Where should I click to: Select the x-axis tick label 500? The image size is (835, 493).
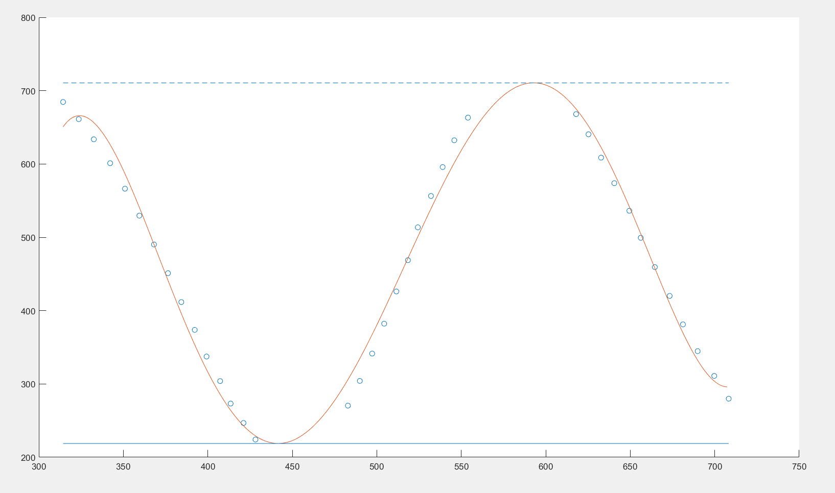click(377, 466)
